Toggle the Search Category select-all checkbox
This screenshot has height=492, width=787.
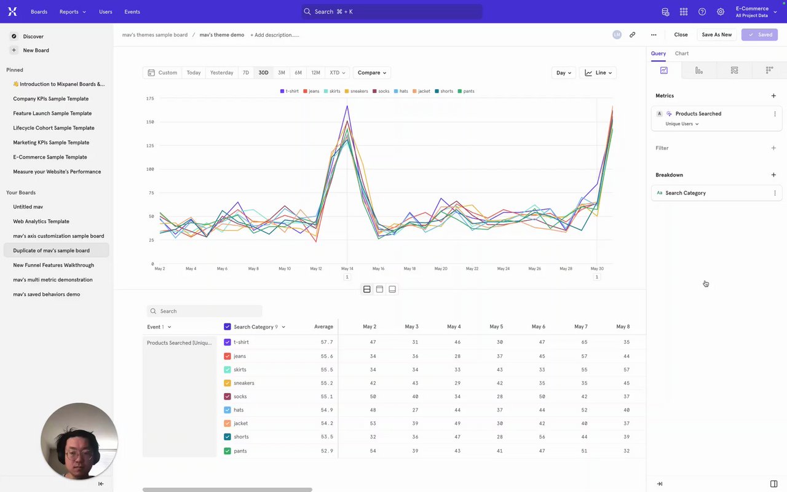pyautogui.click(x=227, y=327)
